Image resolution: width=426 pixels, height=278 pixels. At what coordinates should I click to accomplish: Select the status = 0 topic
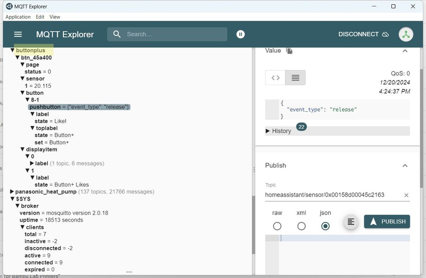(x=38, y=72)
